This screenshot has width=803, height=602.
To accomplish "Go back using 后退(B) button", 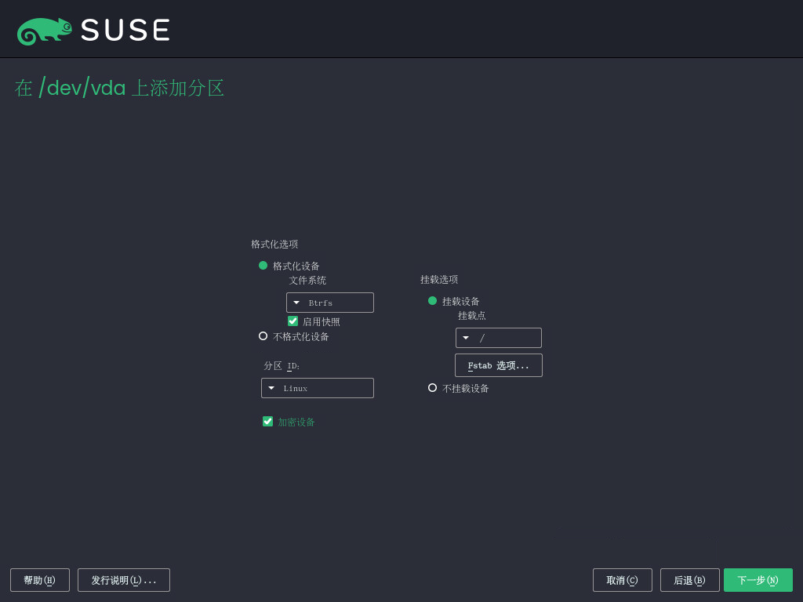I will coord(690,580).
